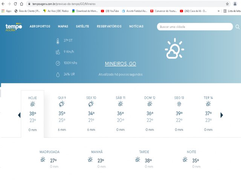Viewport: 241px width, 181px height.
Task: Open the Aeroportos menu item
Action: (x=40, y=26)
